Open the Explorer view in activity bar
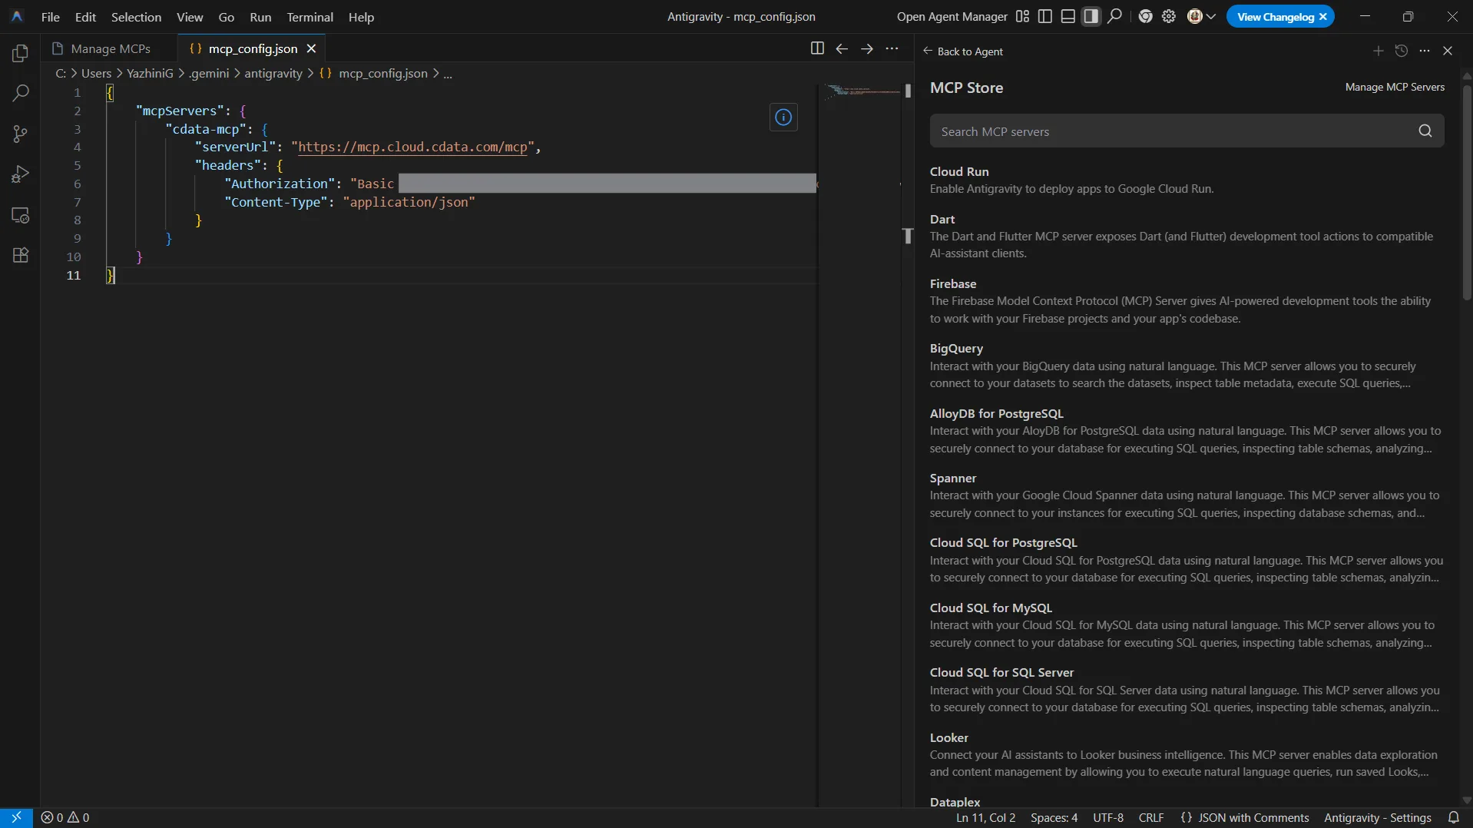 click(21, 54)
